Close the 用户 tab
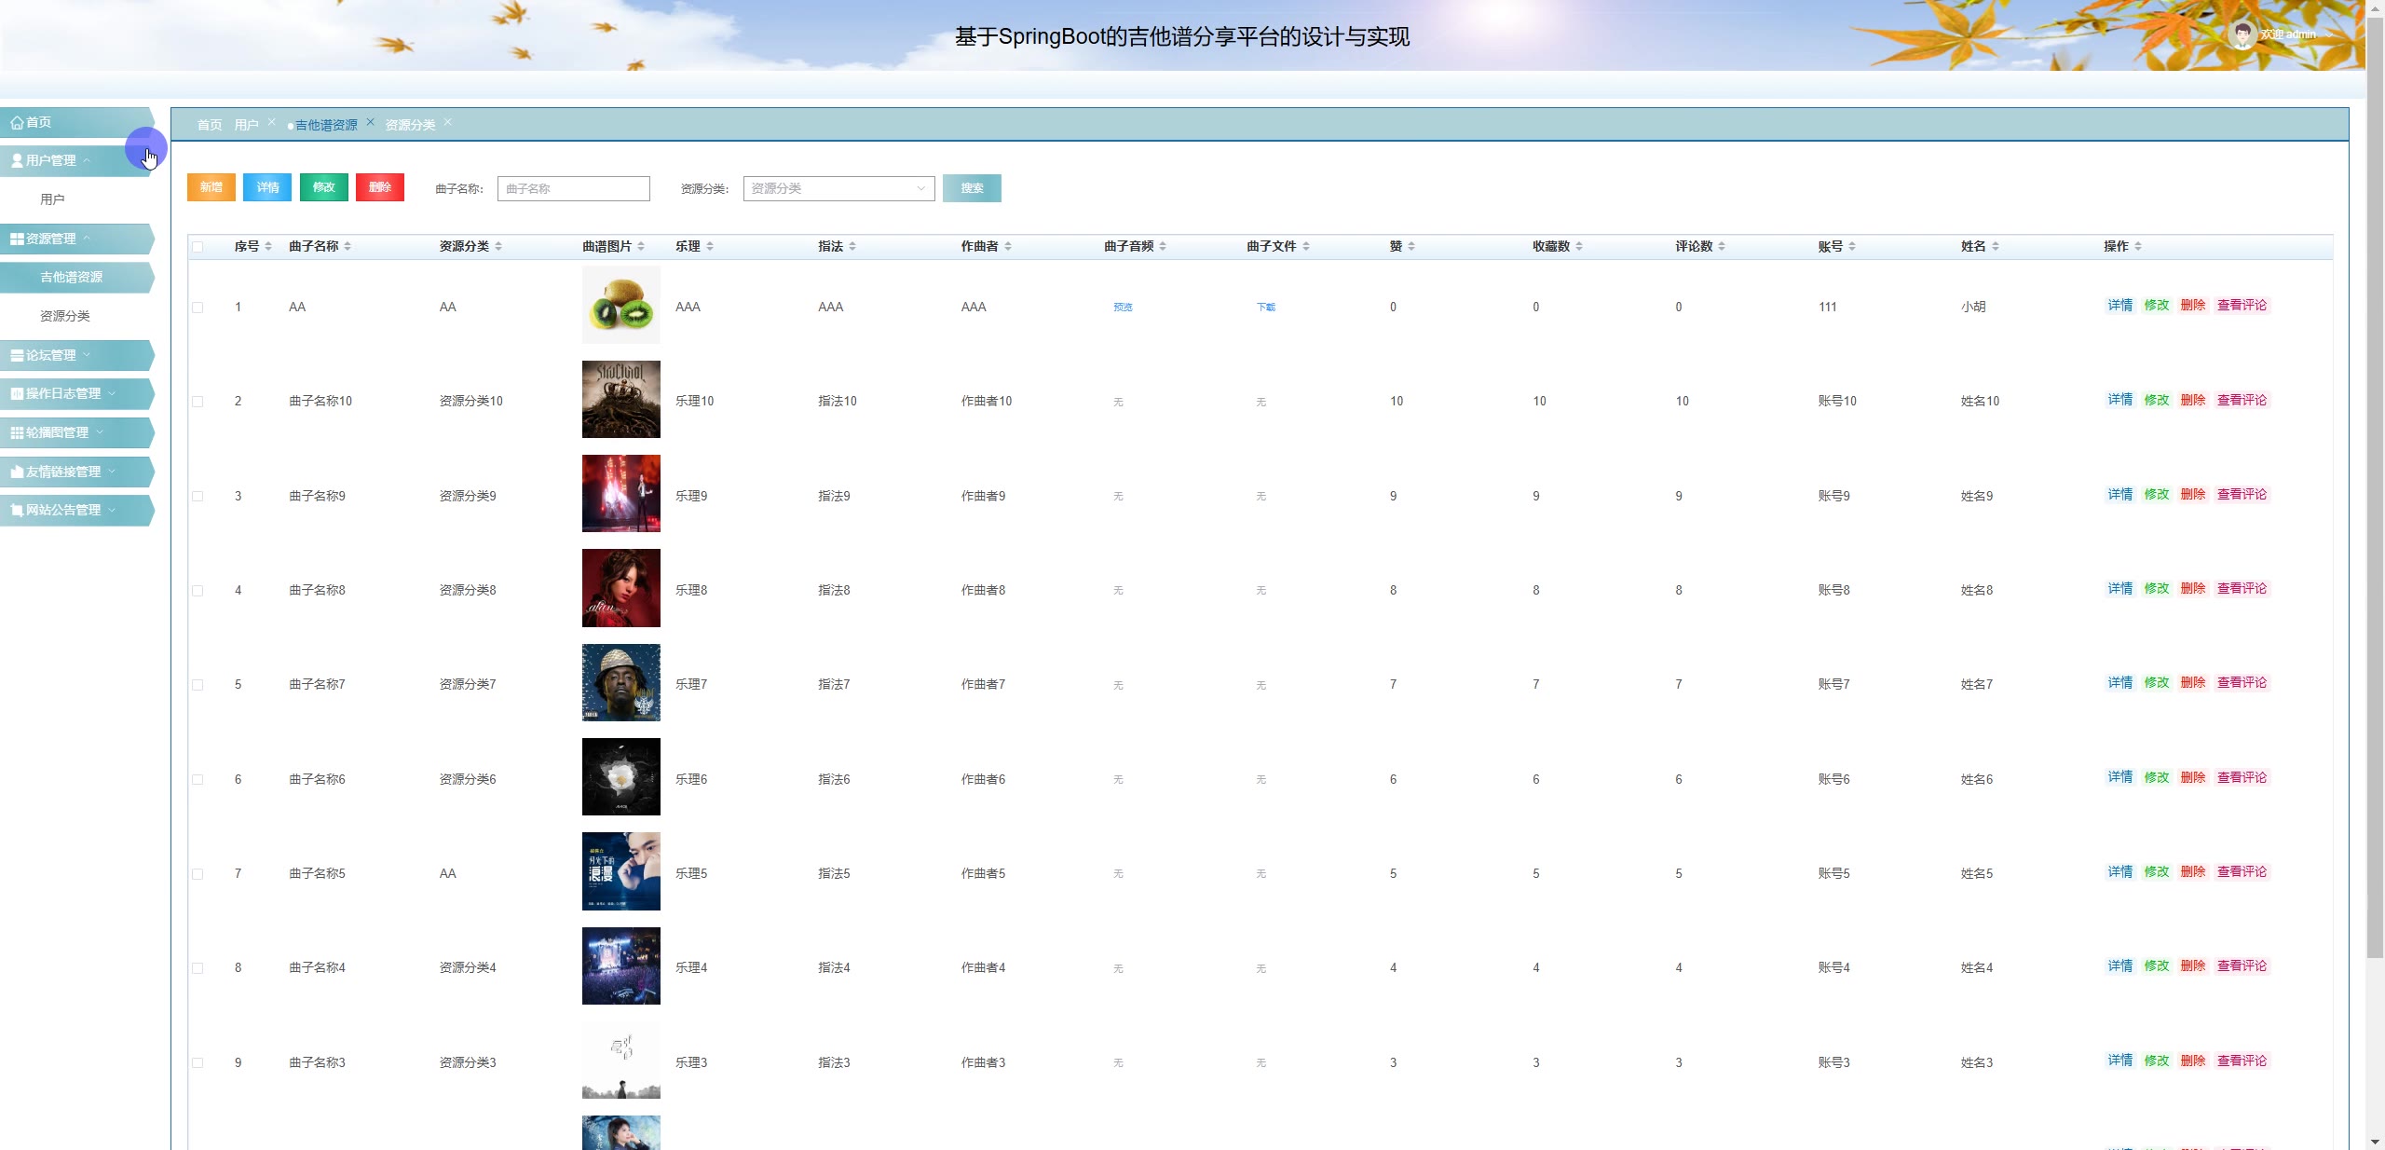Viewport: 2385px width, 1150px height. [272, 122]
